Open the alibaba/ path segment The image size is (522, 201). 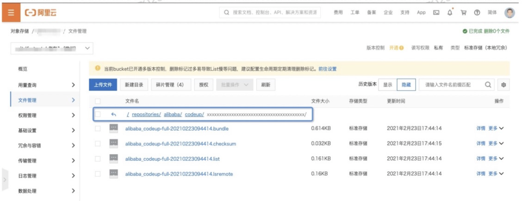[173, 115]
